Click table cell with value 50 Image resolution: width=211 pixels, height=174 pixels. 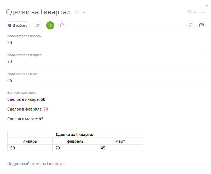(30, 148)
